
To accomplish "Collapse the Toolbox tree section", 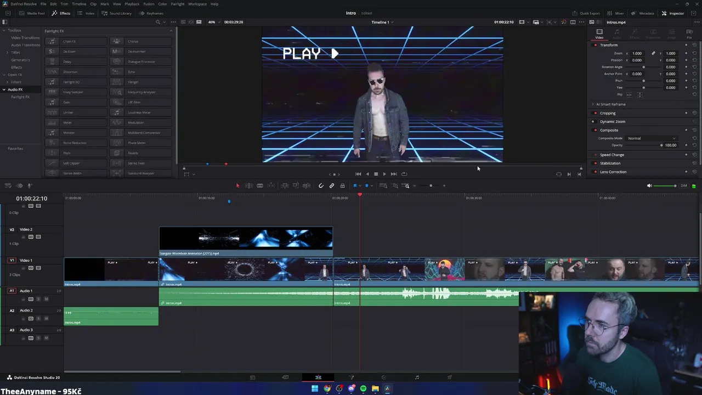I will (x=4, y=30).
